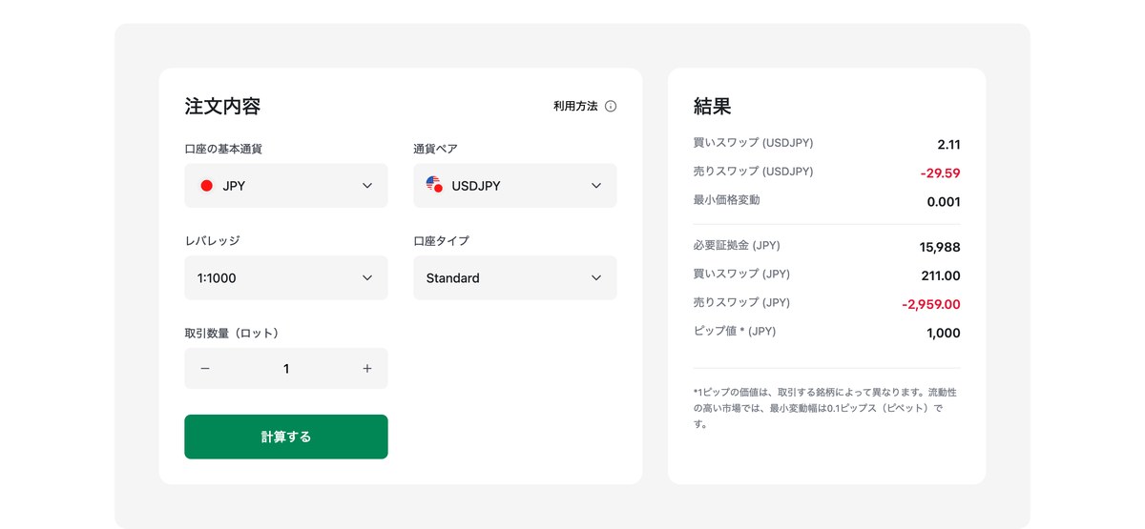The height and width of the screenshot is (529, 1145).
Task: Click the 買いスワップ (USDJPY) label
Action: pos(753,143)
